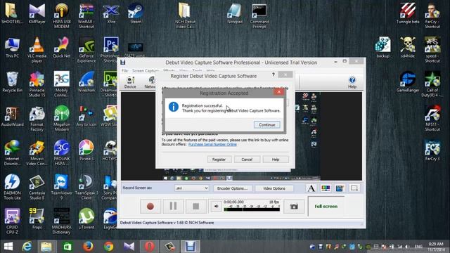This screenshot has width=450, height=253.
Task: Click Cancel in the Register dialog
Action: tap(247, 160)
